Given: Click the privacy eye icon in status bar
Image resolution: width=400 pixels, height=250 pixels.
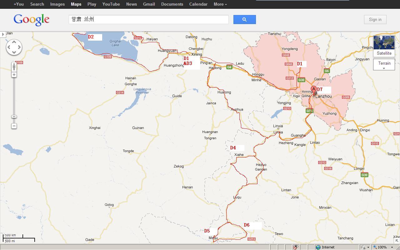Looking at the screenshot, I should point(295,247).
